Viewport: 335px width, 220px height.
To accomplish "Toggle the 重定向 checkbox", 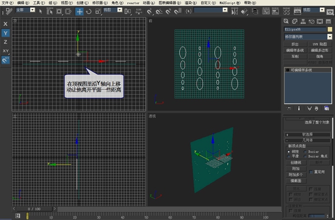I will coord(311,172).
